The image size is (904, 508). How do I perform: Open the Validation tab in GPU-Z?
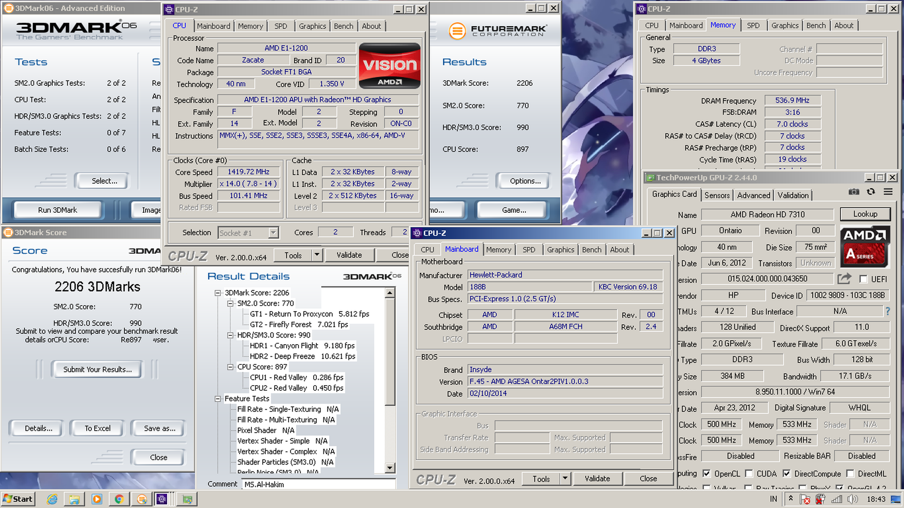tap(793, 195)
